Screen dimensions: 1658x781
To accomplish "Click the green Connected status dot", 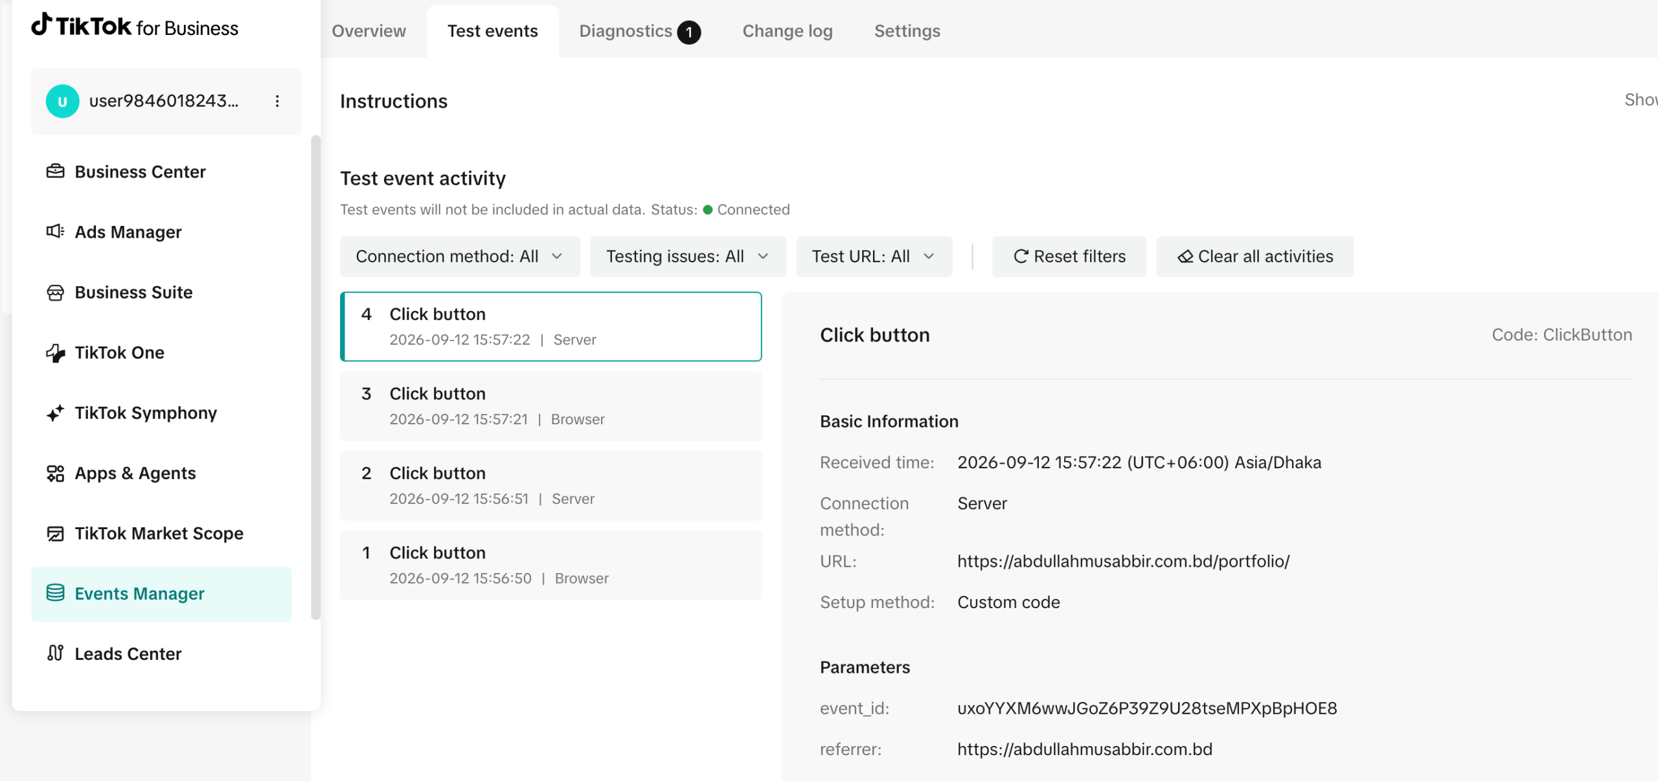I will pyautogui.click(x=708, y=210).
